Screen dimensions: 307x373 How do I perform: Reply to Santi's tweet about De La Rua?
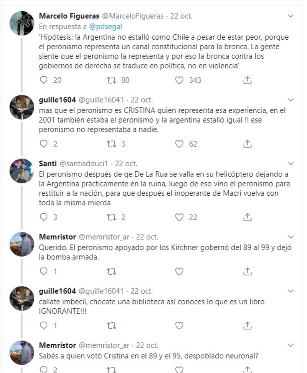click(x=44, y=217)
